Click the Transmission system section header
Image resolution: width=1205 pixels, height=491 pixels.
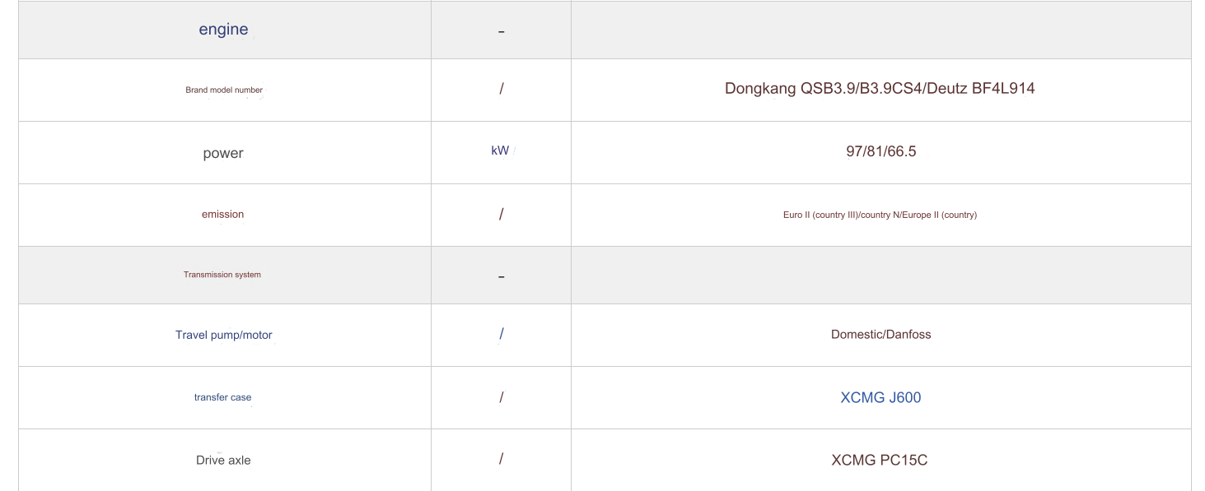point(222,275)
